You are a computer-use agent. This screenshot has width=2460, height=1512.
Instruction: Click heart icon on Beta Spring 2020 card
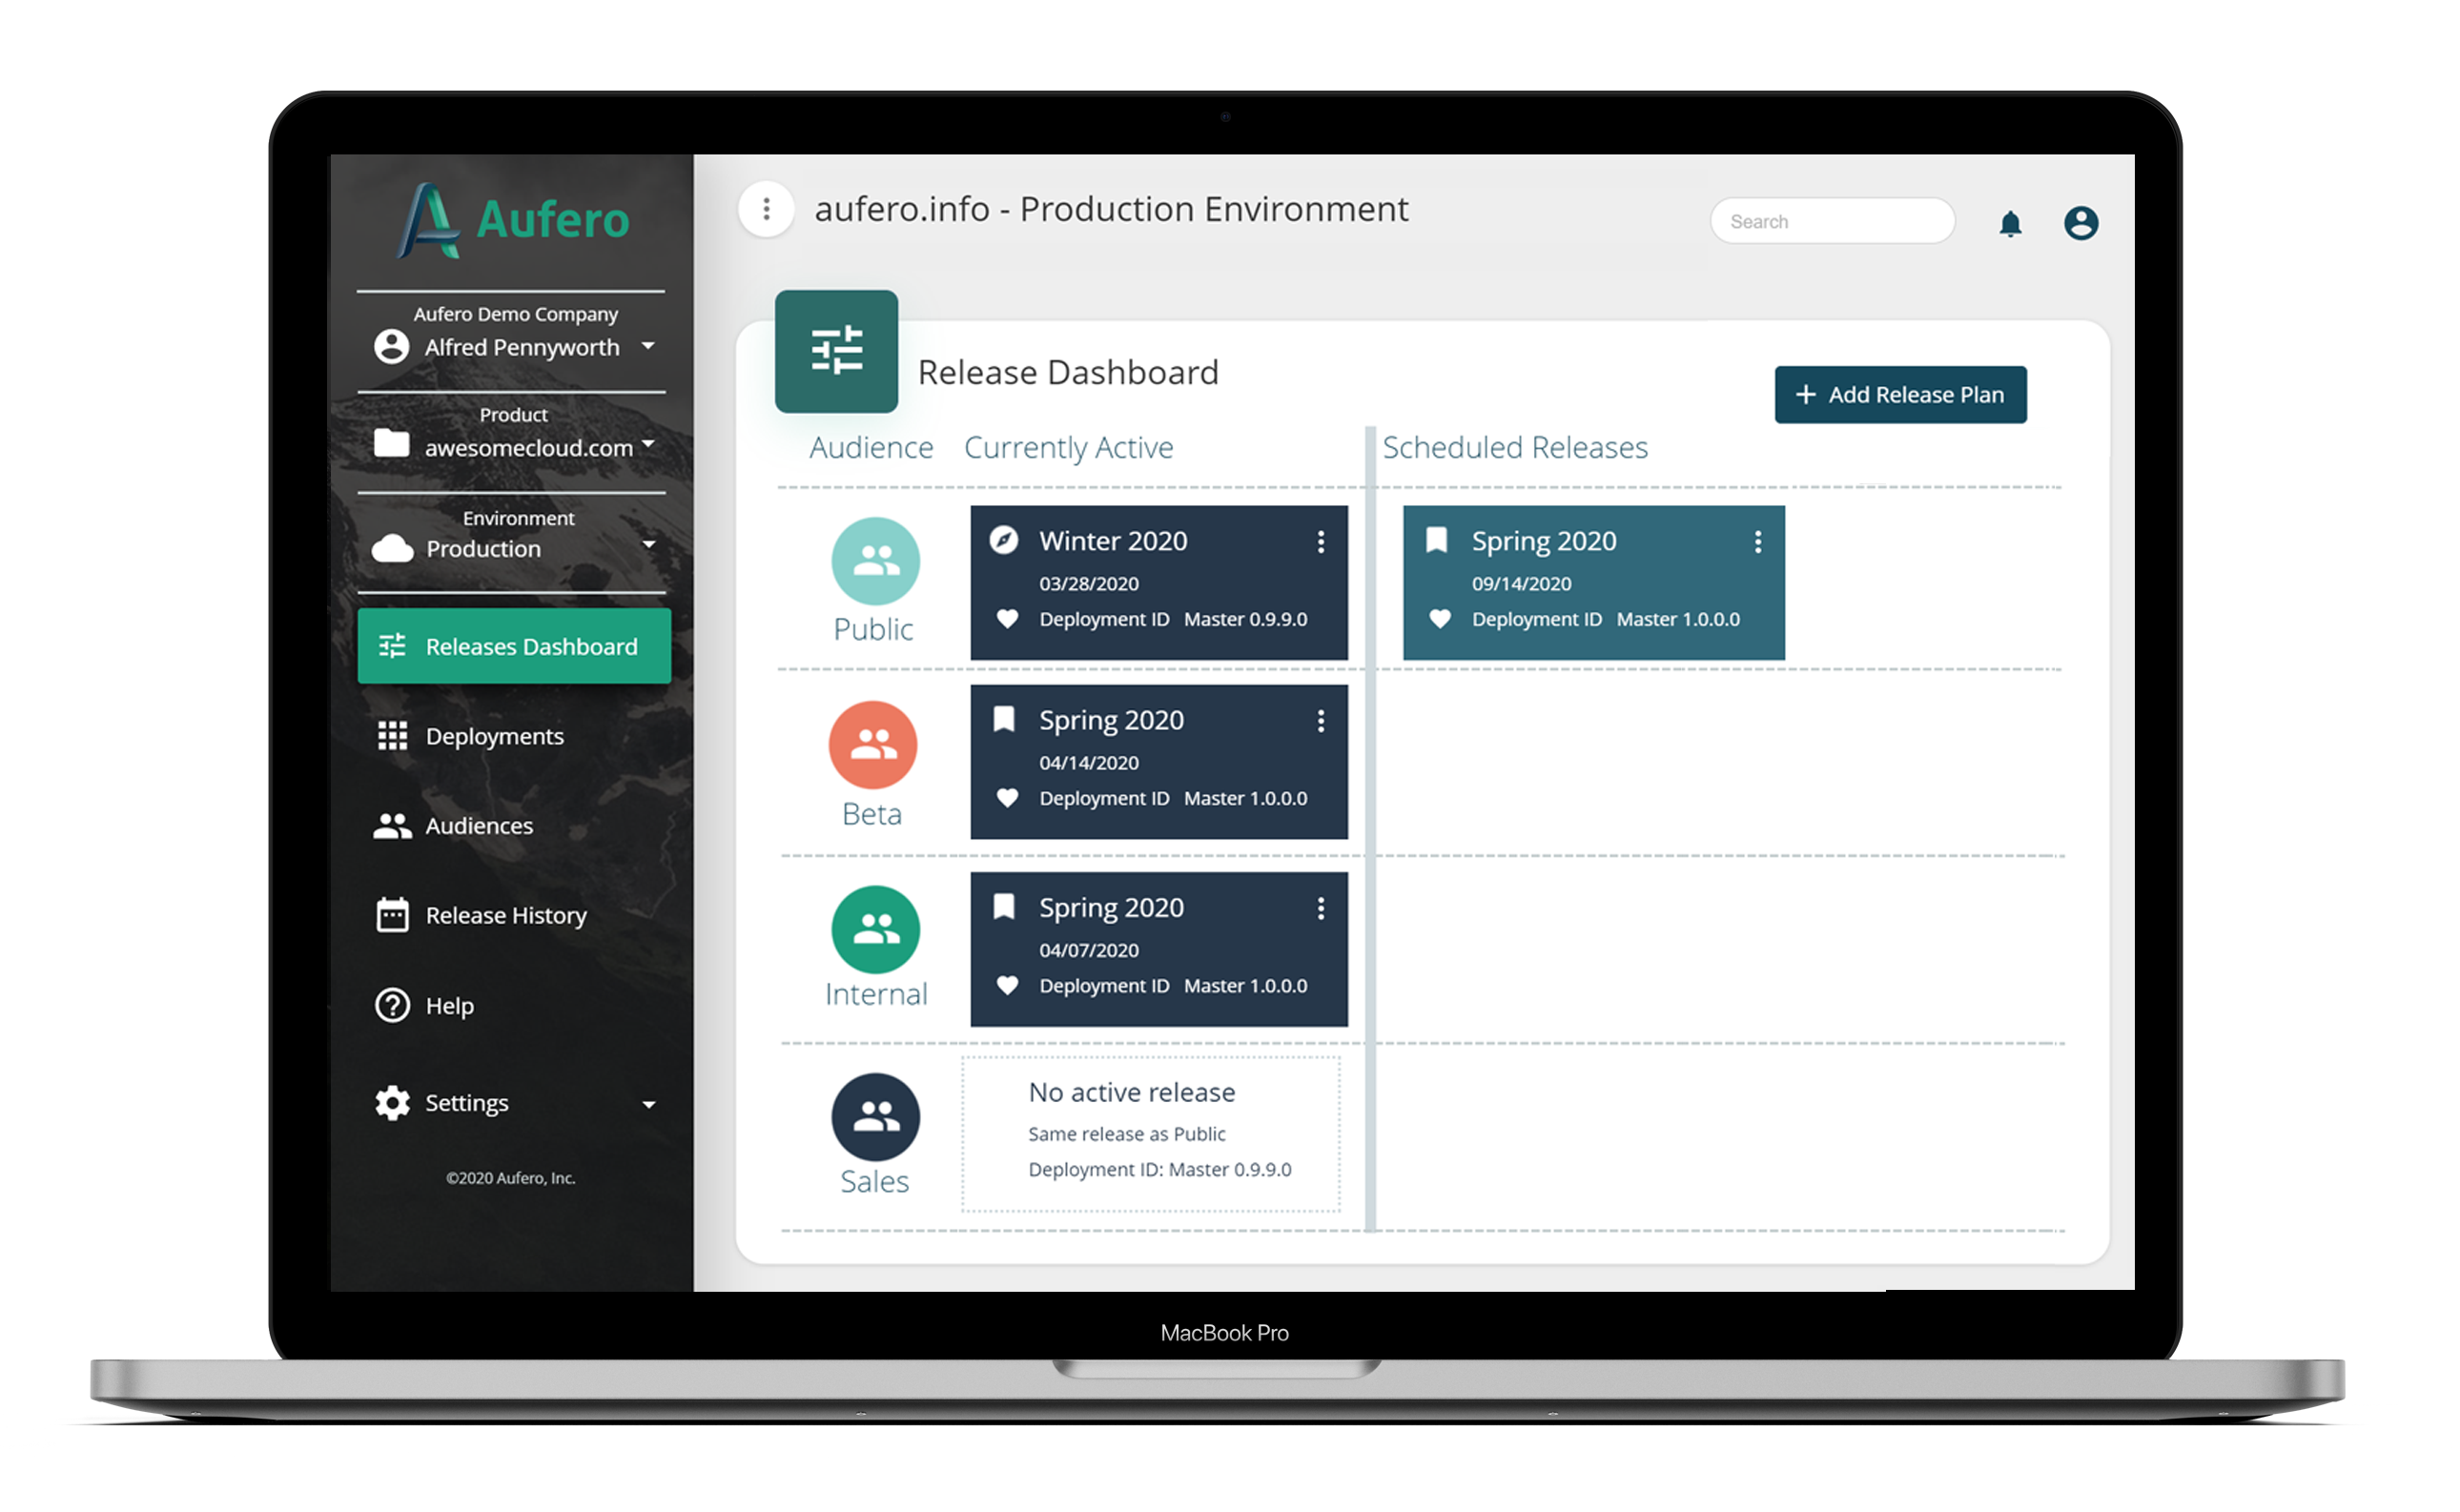(x=1009, y=799)
